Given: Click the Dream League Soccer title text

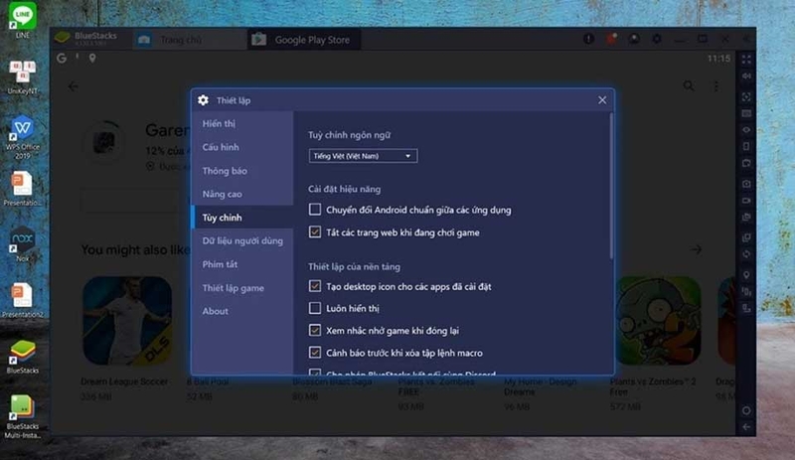Looking at the screenshot, I should [x=124, y=382].
